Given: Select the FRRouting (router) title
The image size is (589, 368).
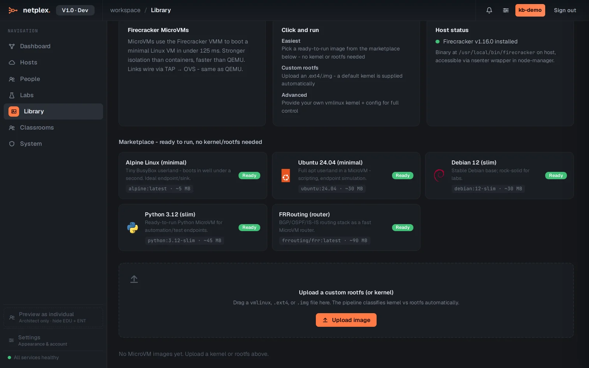Looking at the screenshot, I should pyautogui.click(x=304, y=215).
